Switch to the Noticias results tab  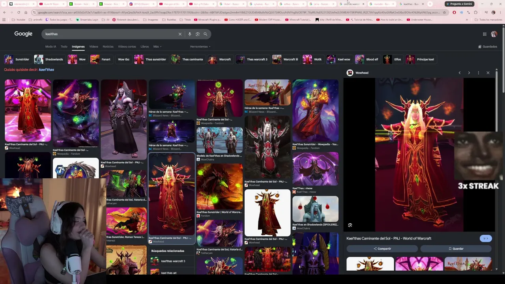click(108, 47)
